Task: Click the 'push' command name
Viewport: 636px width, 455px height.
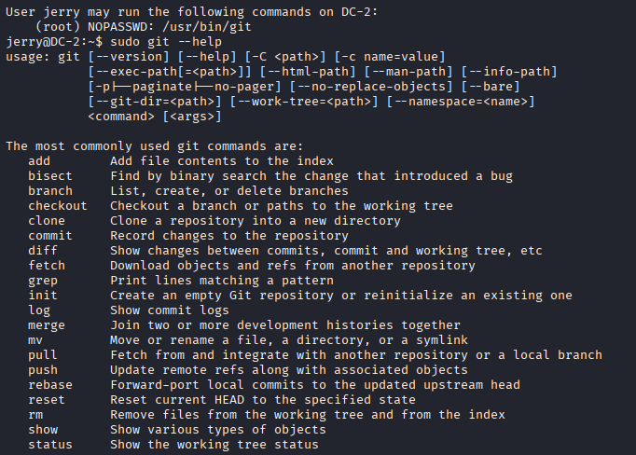Action: [43, 370]
